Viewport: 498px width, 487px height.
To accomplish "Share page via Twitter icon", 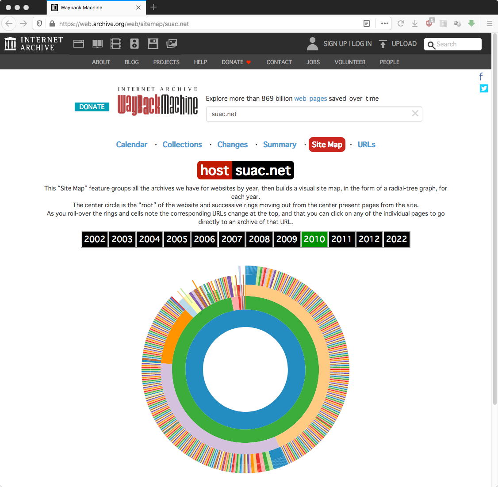I will click(x=484, y=88).
